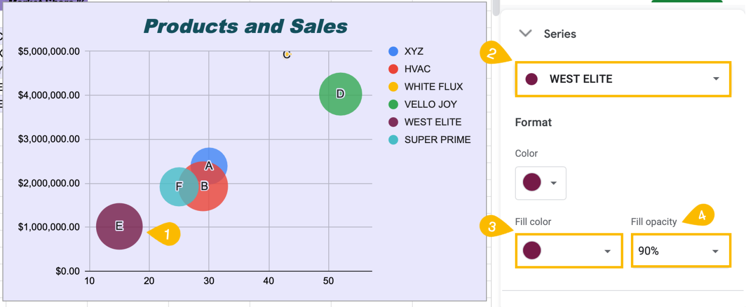Screen dimensions: 746x307
Task: Select bubble D on the chart
Action: (x=340, y=94)
